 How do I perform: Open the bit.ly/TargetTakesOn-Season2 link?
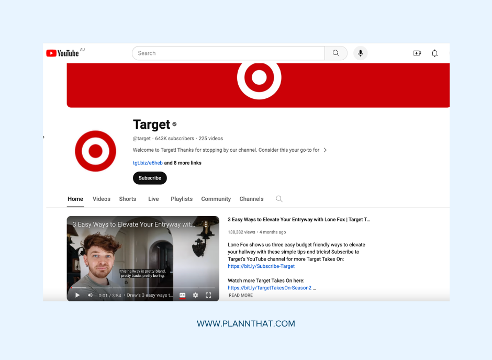click(270, 288)
